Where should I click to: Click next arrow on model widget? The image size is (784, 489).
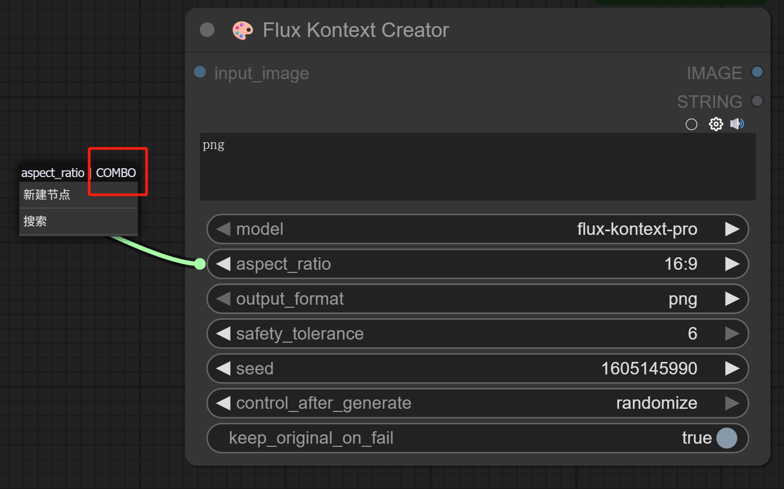pos(732,229)
